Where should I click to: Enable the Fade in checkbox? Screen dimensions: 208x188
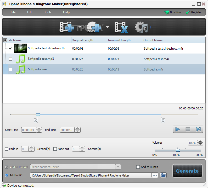coord(6,149)
